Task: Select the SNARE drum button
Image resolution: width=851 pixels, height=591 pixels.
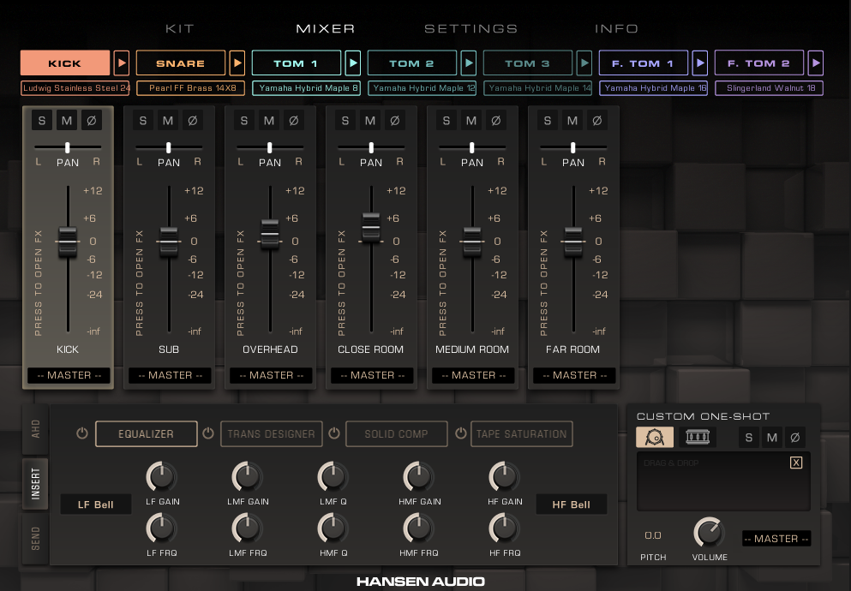Action: click(180, 63)
